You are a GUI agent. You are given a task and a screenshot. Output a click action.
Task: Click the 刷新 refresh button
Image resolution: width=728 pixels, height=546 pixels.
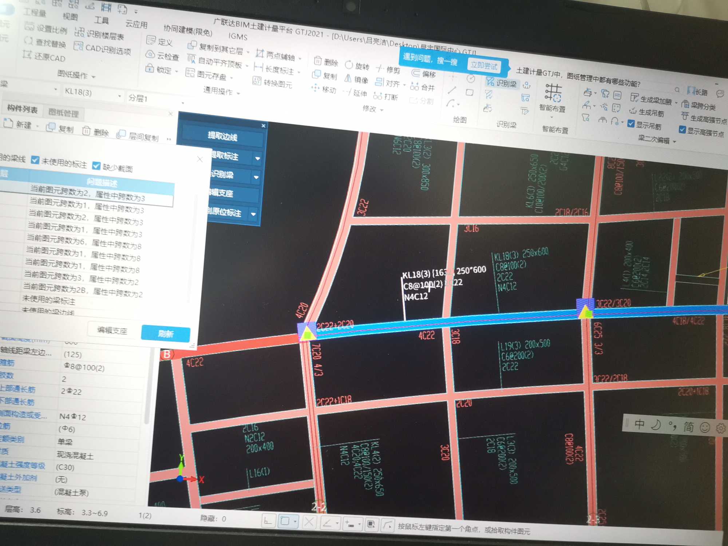point(165,333)
